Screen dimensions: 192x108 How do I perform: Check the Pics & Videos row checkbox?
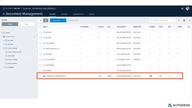[x=40, y=59]
